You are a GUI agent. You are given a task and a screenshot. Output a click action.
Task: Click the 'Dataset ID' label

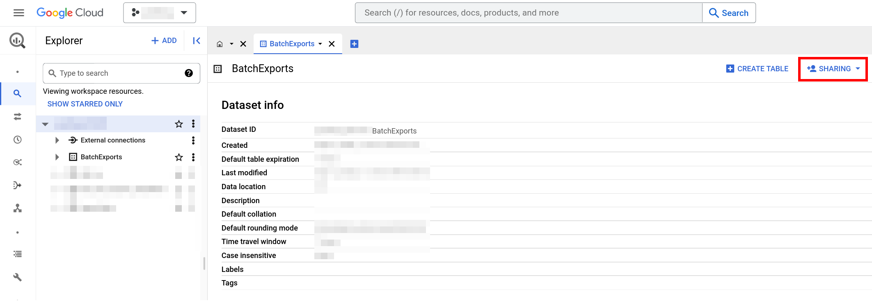239,129
